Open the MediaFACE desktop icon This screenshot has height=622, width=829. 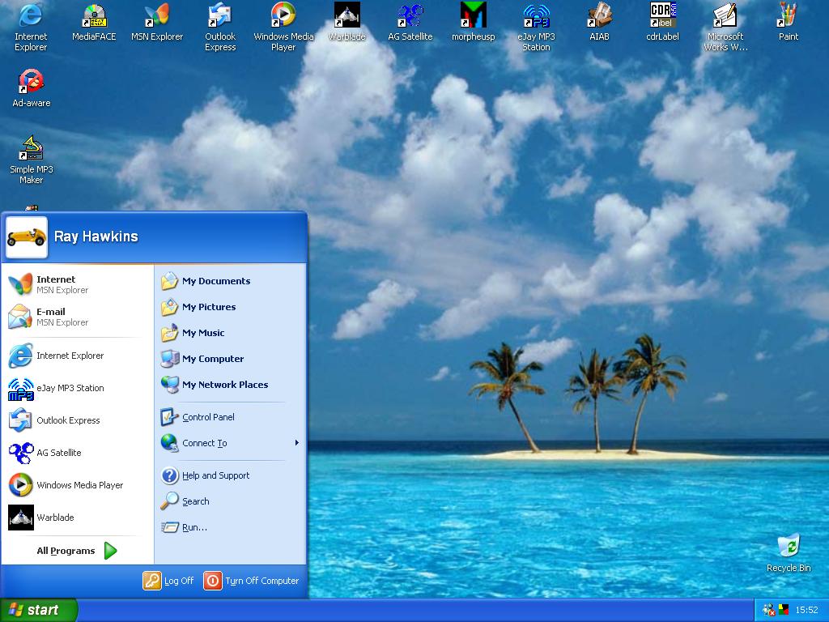pyautogui.click(x=94, y=15)
